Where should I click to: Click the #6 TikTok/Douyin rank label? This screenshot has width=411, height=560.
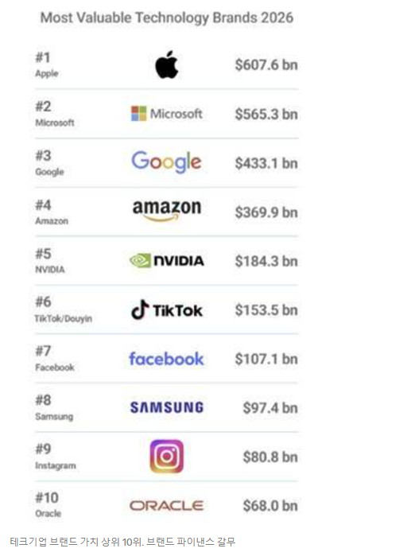coord(63,309)
